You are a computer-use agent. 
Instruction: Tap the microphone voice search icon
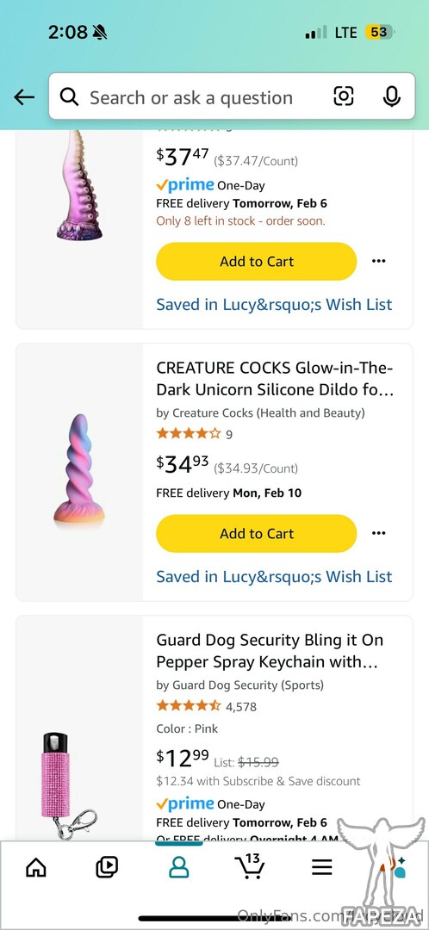coord(391,96)
